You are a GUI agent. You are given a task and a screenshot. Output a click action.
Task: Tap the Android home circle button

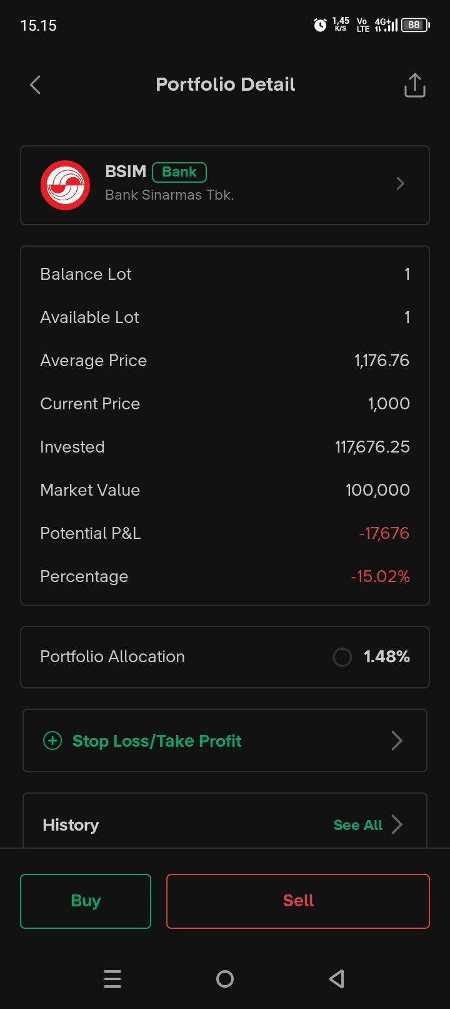pyautogui.click(x=225, y=979)
